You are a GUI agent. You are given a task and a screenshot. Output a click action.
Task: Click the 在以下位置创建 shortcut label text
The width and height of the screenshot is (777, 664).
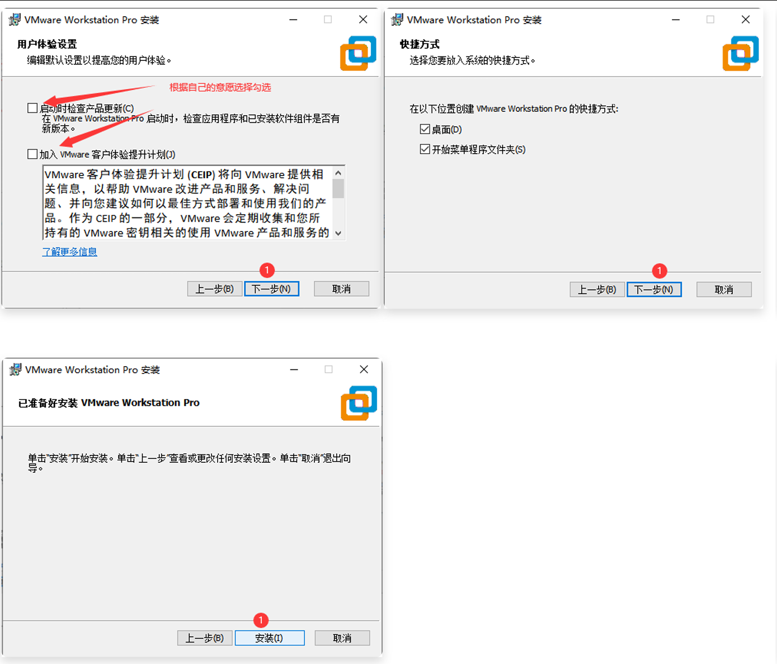(x=514, y=108)
